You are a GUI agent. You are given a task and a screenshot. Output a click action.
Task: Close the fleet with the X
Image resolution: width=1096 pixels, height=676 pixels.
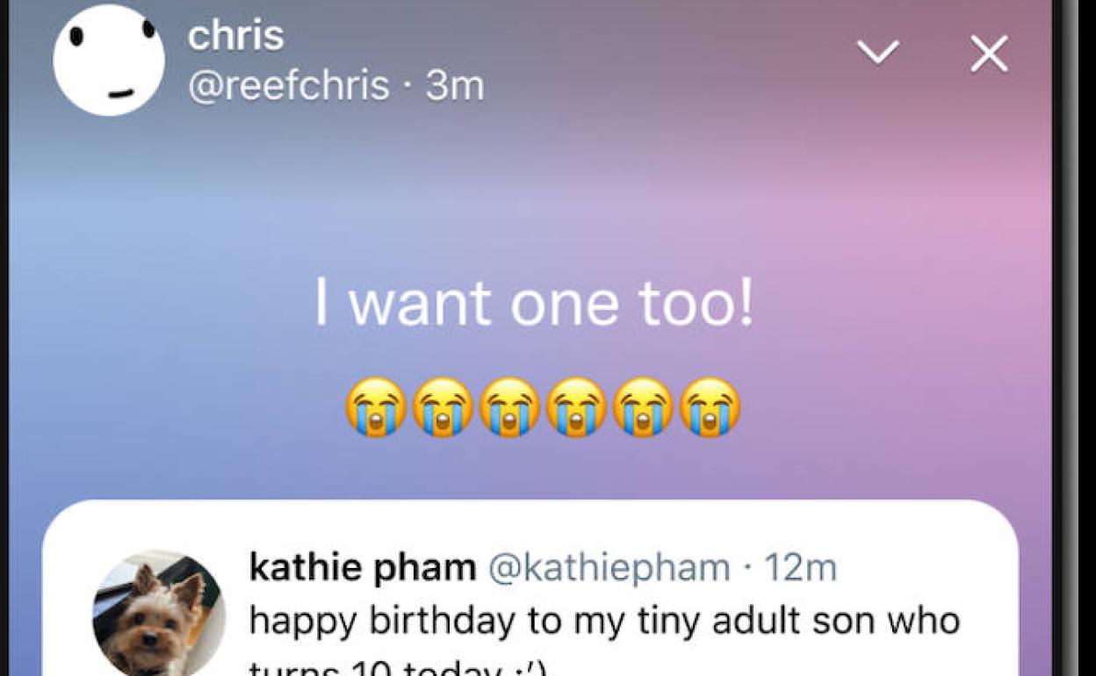(989, 55)
